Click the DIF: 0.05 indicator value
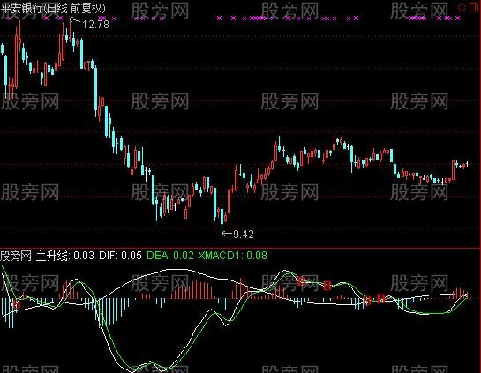Screen dimensions: 481x373 pyautogui.click(x=120, y=256)
